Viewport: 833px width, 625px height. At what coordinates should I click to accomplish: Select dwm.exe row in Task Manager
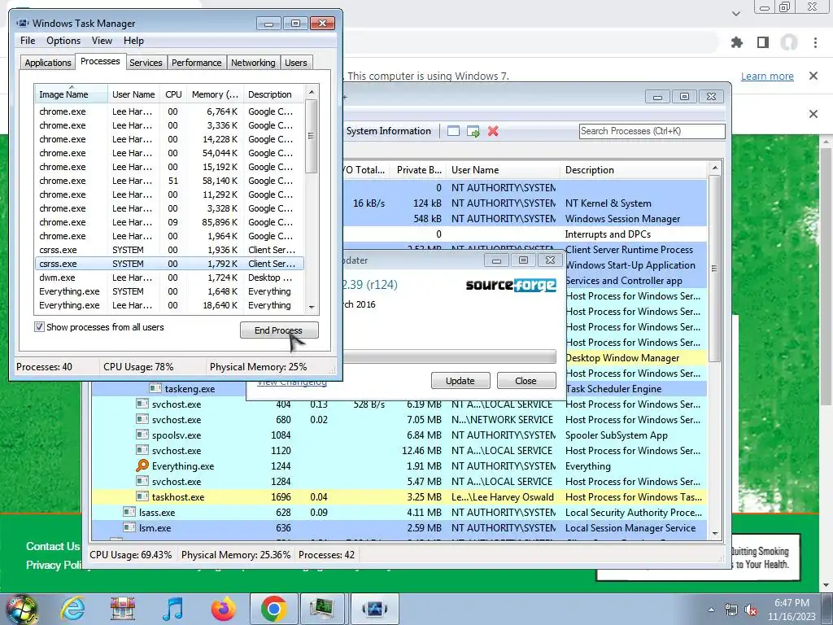(x=169, y=278)
